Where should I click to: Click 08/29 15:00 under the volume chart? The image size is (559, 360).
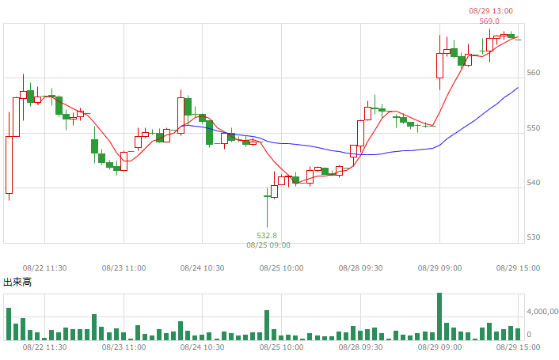(x=518, y=347)
